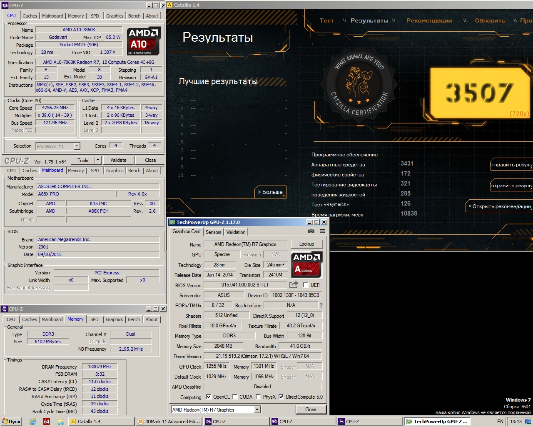This screenshot has width=533, height=427.
Task: Select Результаты tab in Catzilla
Action: [x=369, y=20]
